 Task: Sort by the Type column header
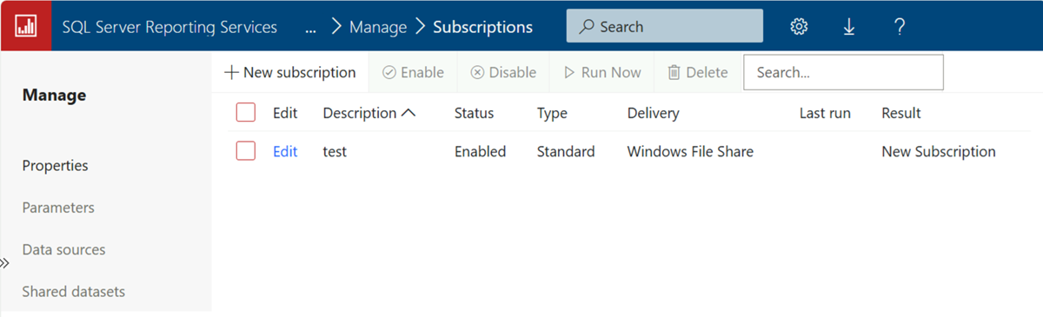click(x=552, y=113)
